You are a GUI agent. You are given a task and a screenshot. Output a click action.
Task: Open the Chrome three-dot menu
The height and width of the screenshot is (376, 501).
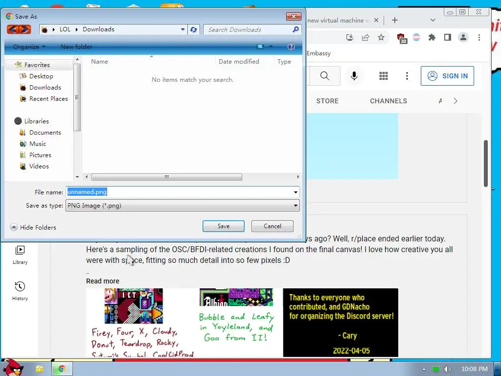tap(479, 37)
